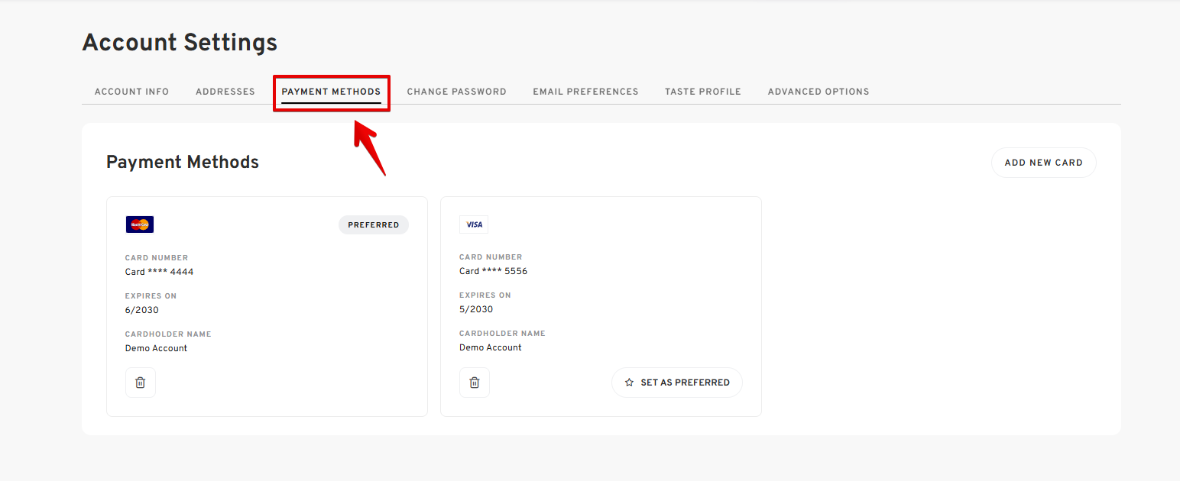
Task: Open the Email Preferences tab
Action: 585,92
